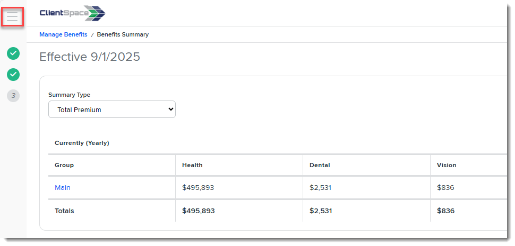515x246 pixels.
Task: Select Main row Health amount $495,893
Action: click(198, 187)
